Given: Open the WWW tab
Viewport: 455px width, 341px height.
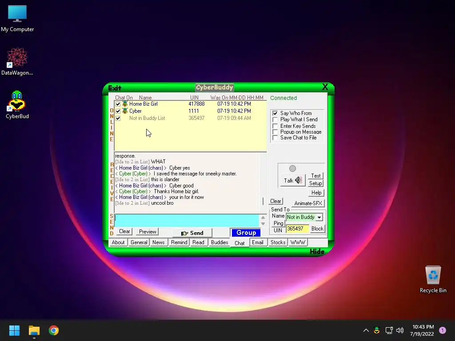Looking at the screenshot, I should point(298,242).
